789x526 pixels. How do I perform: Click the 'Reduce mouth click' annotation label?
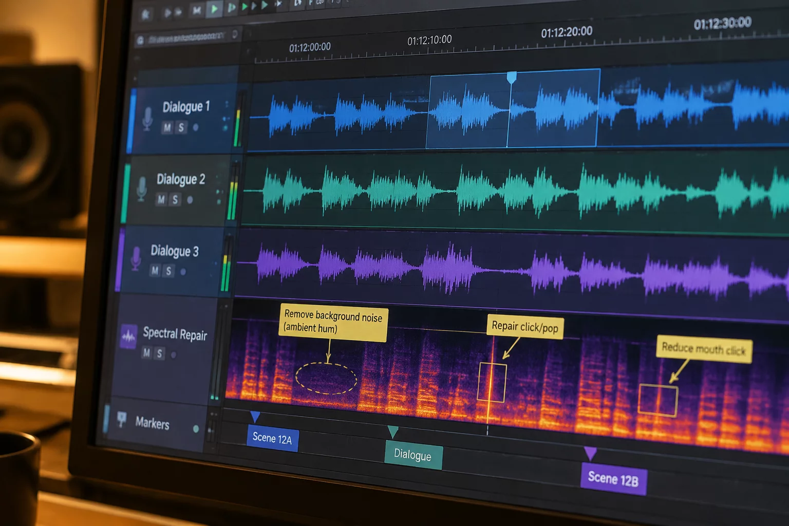coord(704,349)
